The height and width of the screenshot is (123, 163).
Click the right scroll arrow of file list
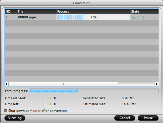[156, 84]
